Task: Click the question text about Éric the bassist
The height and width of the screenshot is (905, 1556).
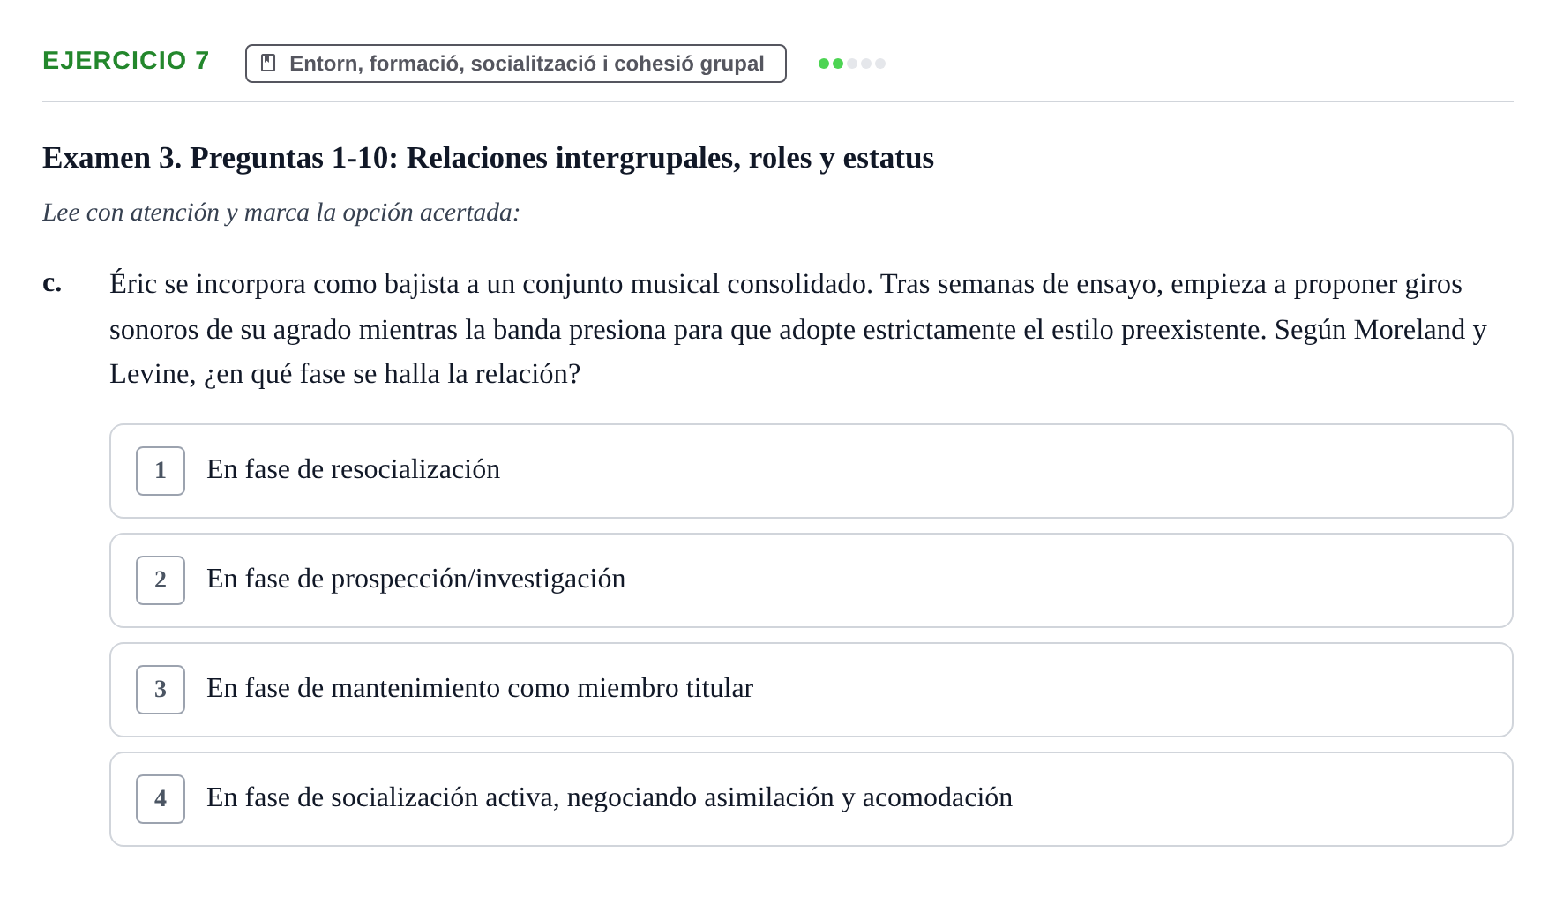Action: [x=798, y=329]
